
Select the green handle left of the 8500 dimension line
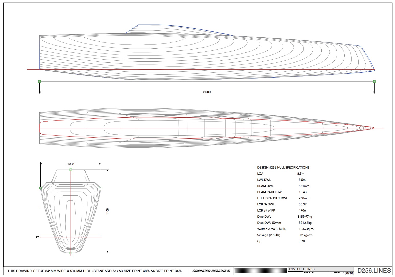(40, 81)
